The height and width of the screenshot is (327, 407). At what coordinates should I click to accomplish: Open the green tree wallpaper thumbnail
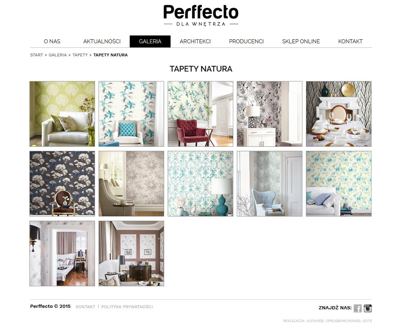click(x=62, y=114)
